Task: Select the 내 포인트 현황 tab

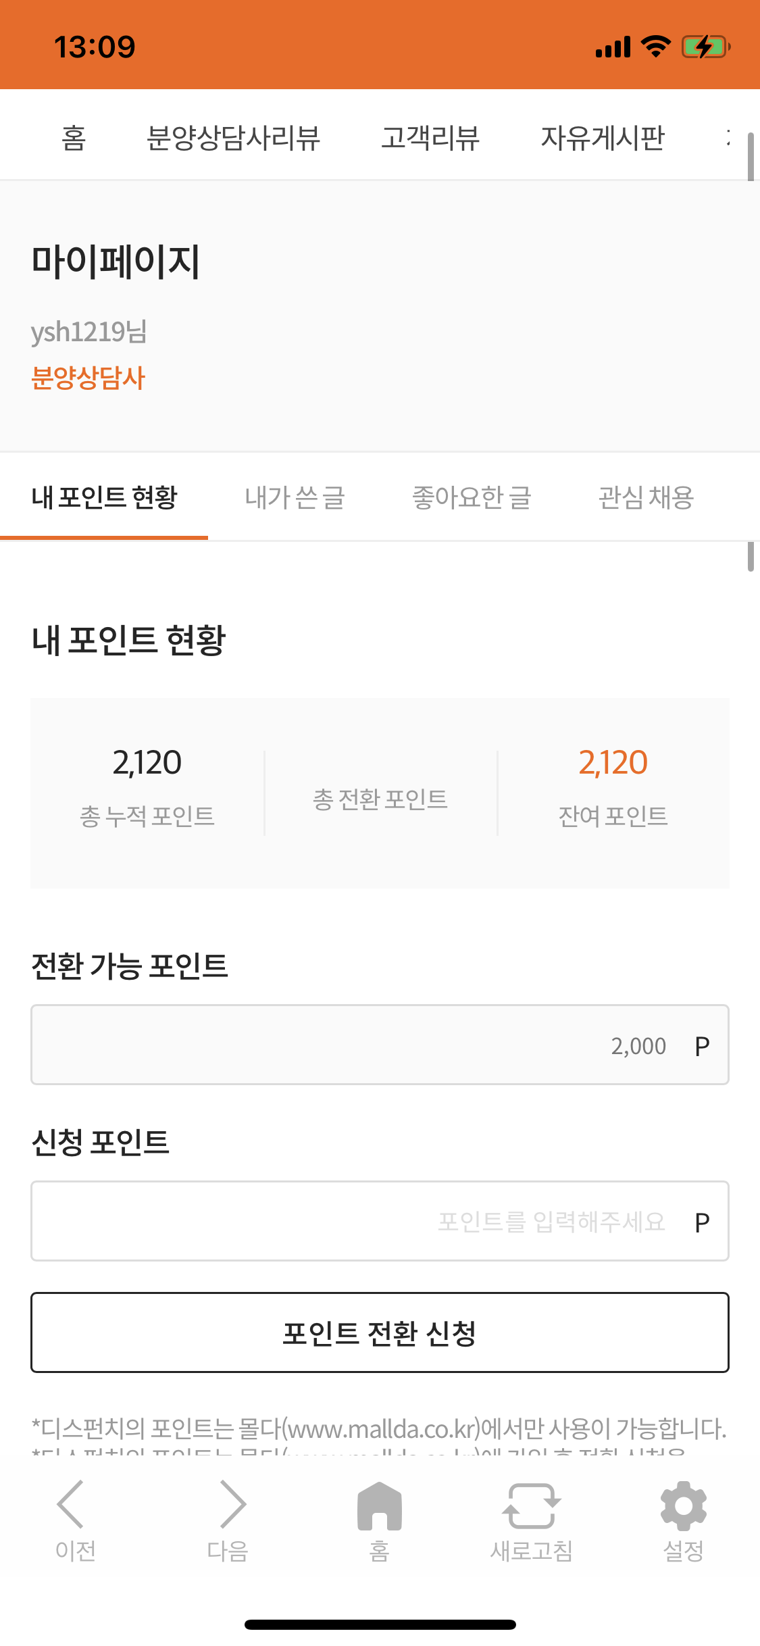Action: click(104, 497)
